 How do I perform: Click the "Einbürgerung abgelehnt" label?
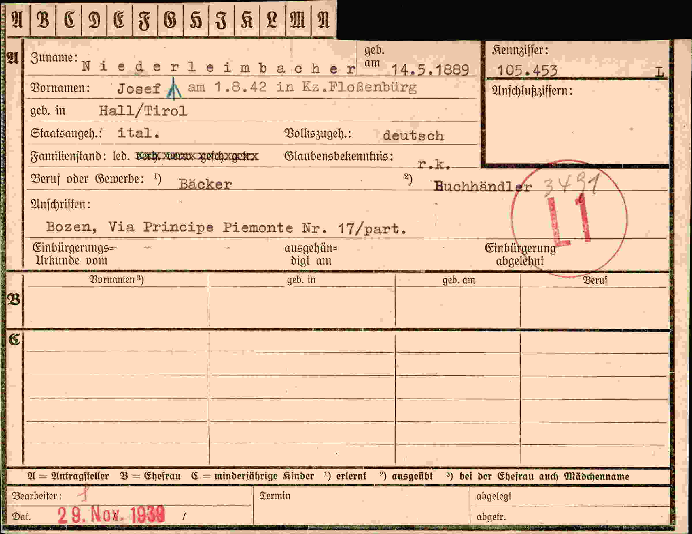pos(520,255)
